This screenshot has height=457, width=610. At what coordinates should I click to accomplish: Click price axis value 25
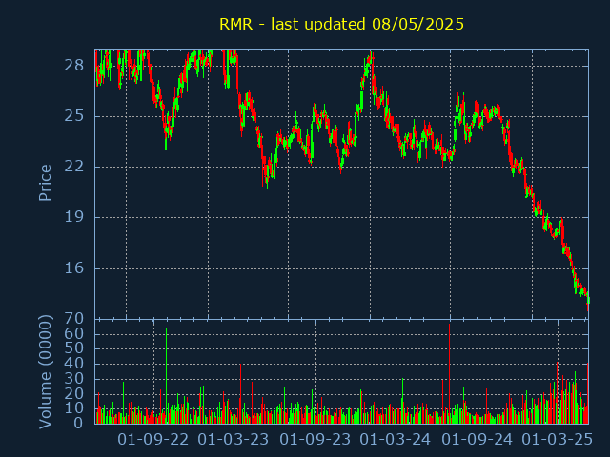74,116
